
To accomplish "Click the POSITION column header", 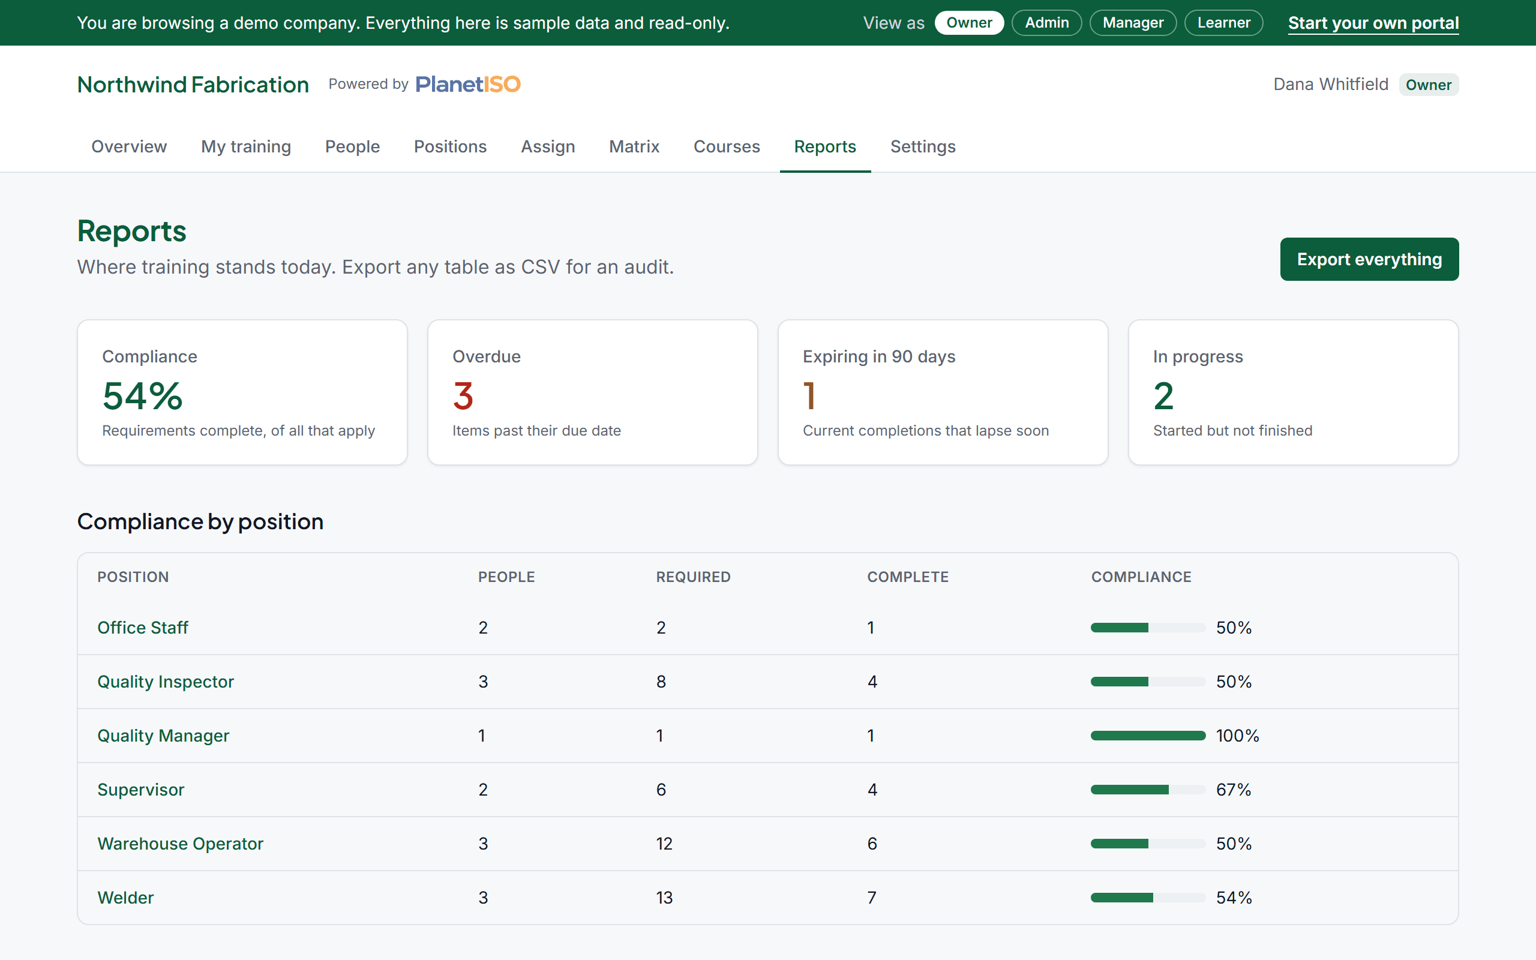I will click(133, 577).
